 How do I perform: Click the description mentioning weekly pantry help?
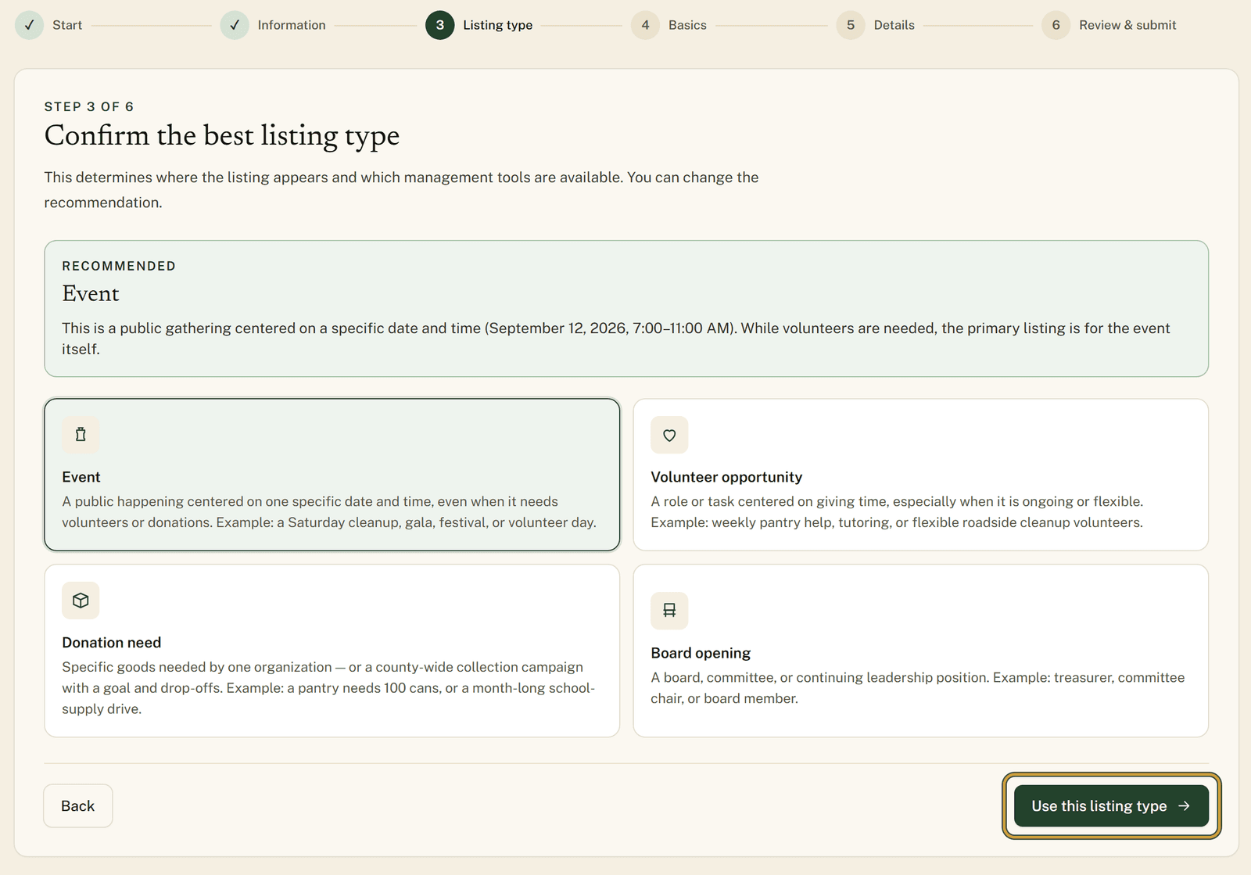897,512
